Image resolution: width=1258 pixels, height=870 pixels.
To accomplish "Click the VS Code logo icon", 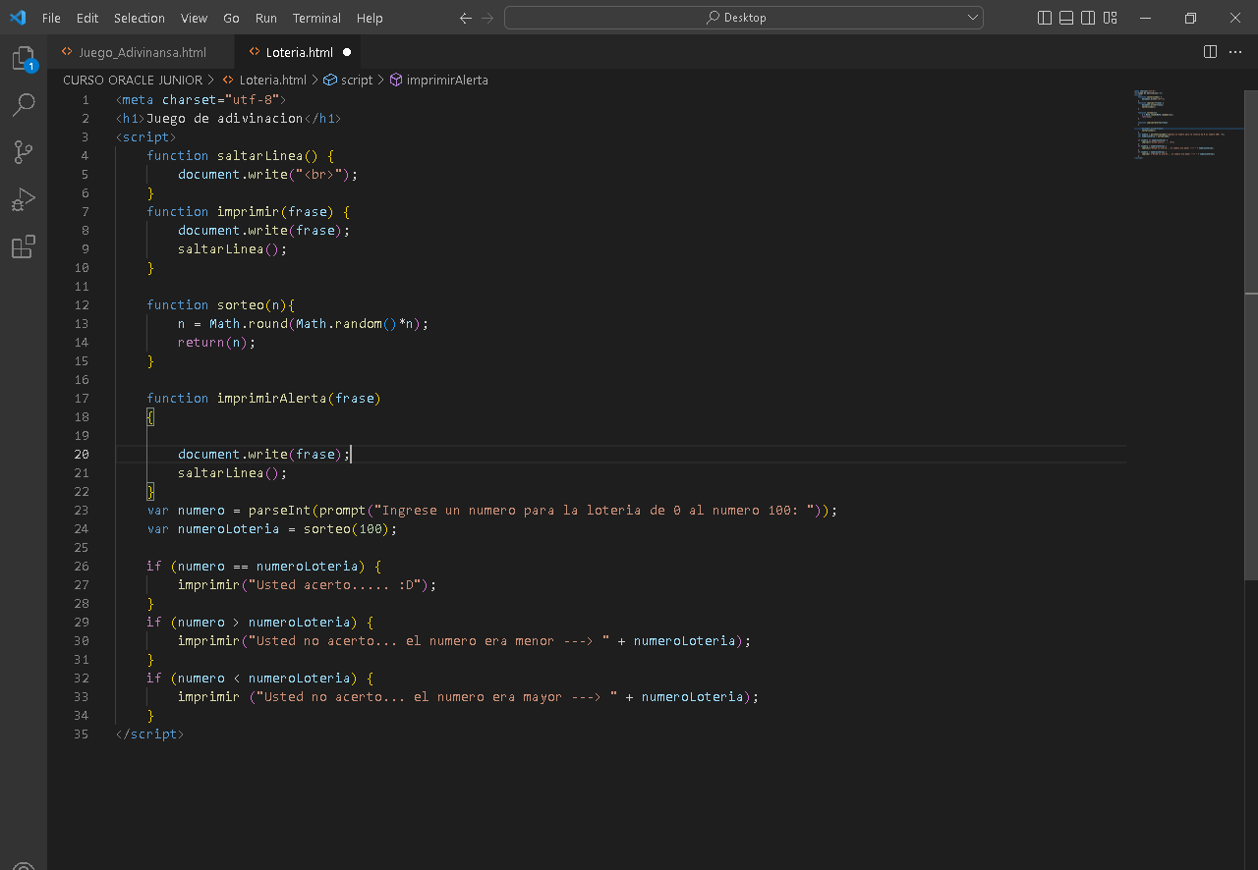I will point(18,18).
